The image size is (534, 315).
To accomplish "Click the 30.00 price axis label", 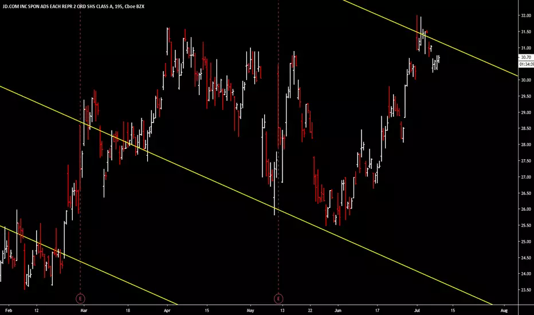I will tap(526, 80).
